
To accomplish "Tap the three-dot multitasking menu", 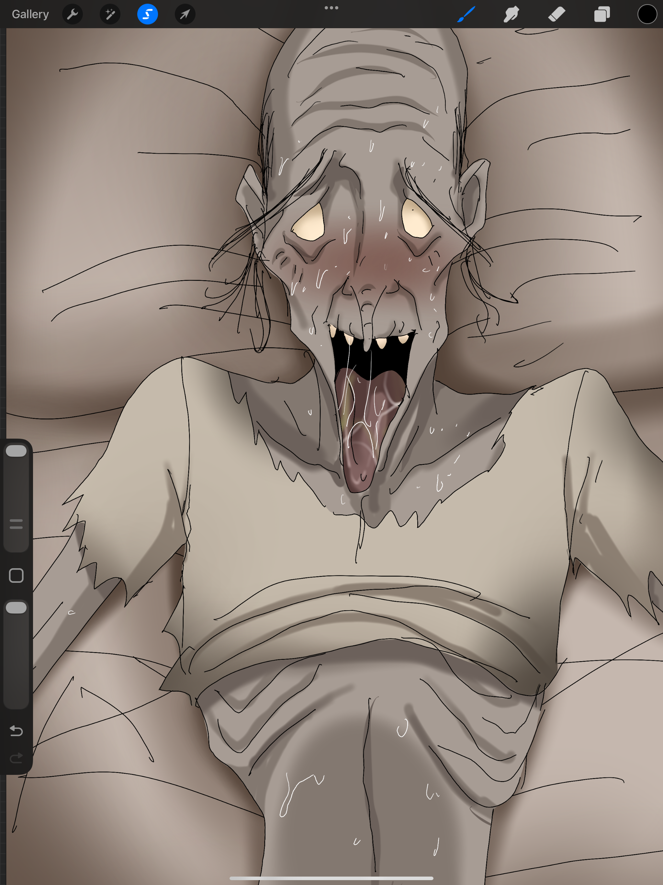I will point(331,7).
